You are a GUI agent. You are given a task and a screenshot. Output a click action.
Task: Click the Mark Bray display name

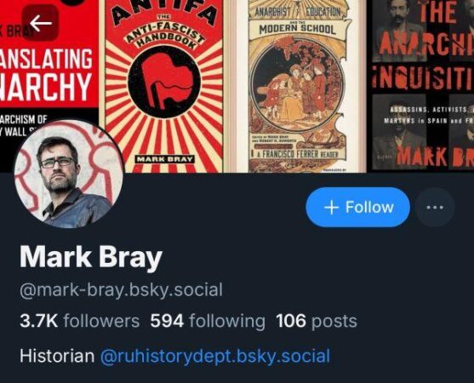(91, 257)
